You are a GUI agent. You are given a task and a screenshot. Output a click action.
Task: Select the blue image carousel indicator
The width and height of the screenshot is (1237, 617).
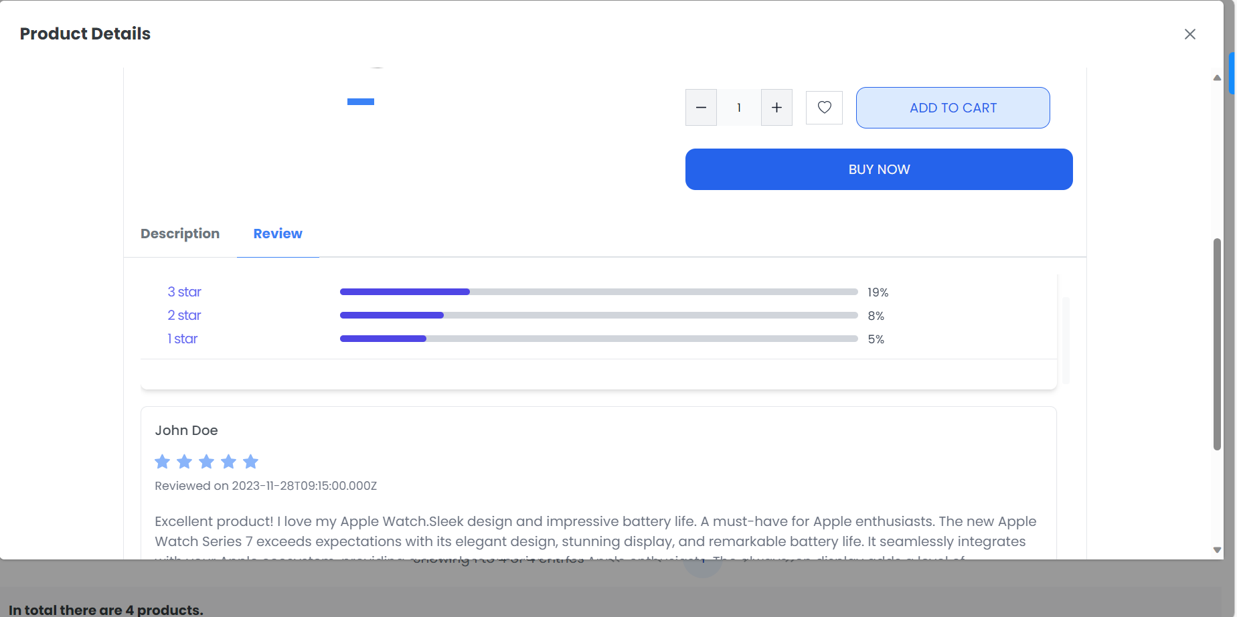360,102
